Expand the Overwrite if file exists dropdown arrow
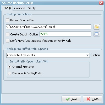 (87, 55)
